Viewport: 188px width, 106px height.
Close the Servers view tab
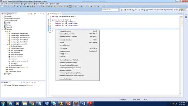point(9,82)
